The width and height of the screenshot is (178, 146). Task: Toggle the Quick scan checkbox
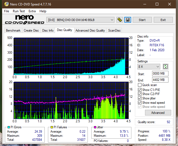(140, 85)
